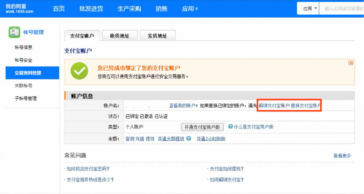Click the 更换支付宝账户 link
Image resolution: width=364 pixels, height=194 pixels.
[x=305, y=105]
